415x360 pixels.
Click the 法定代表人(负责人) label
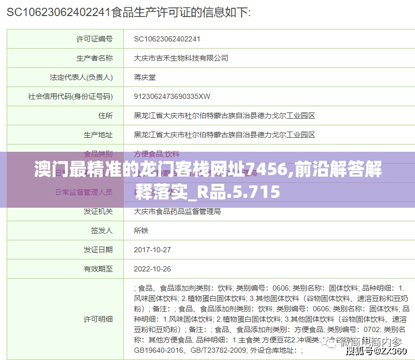click(x=81, y=77)
